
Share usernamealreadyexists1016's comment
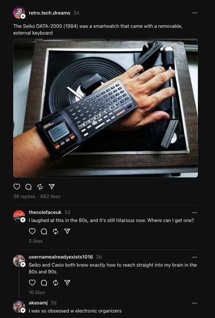coord(67,282)
